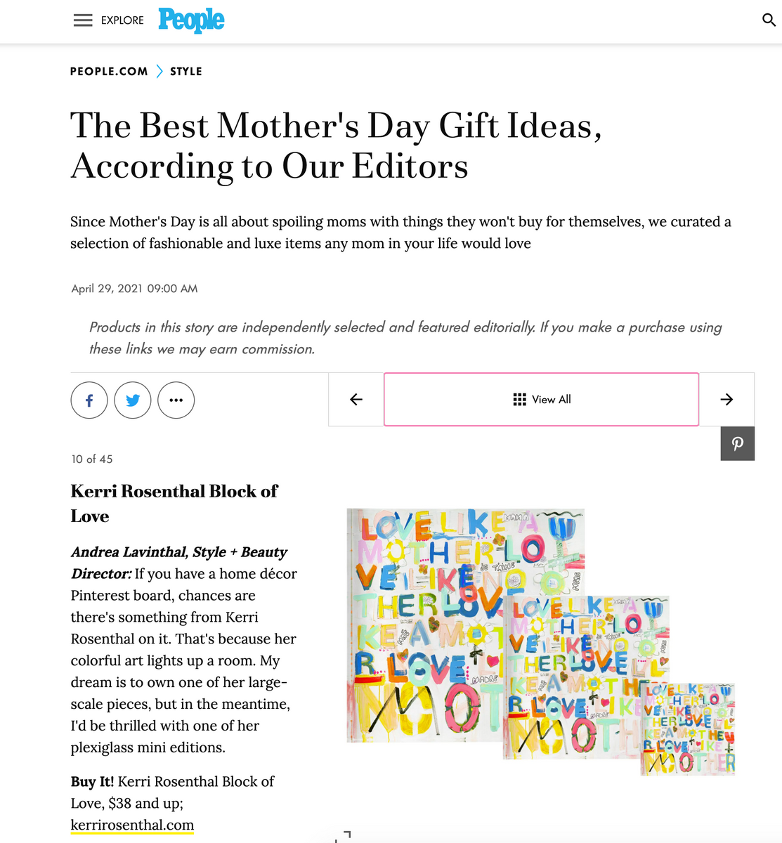Open the more sharing options ellipsis icon
This screenshot has width=782, height=843.
coord(176,400)
